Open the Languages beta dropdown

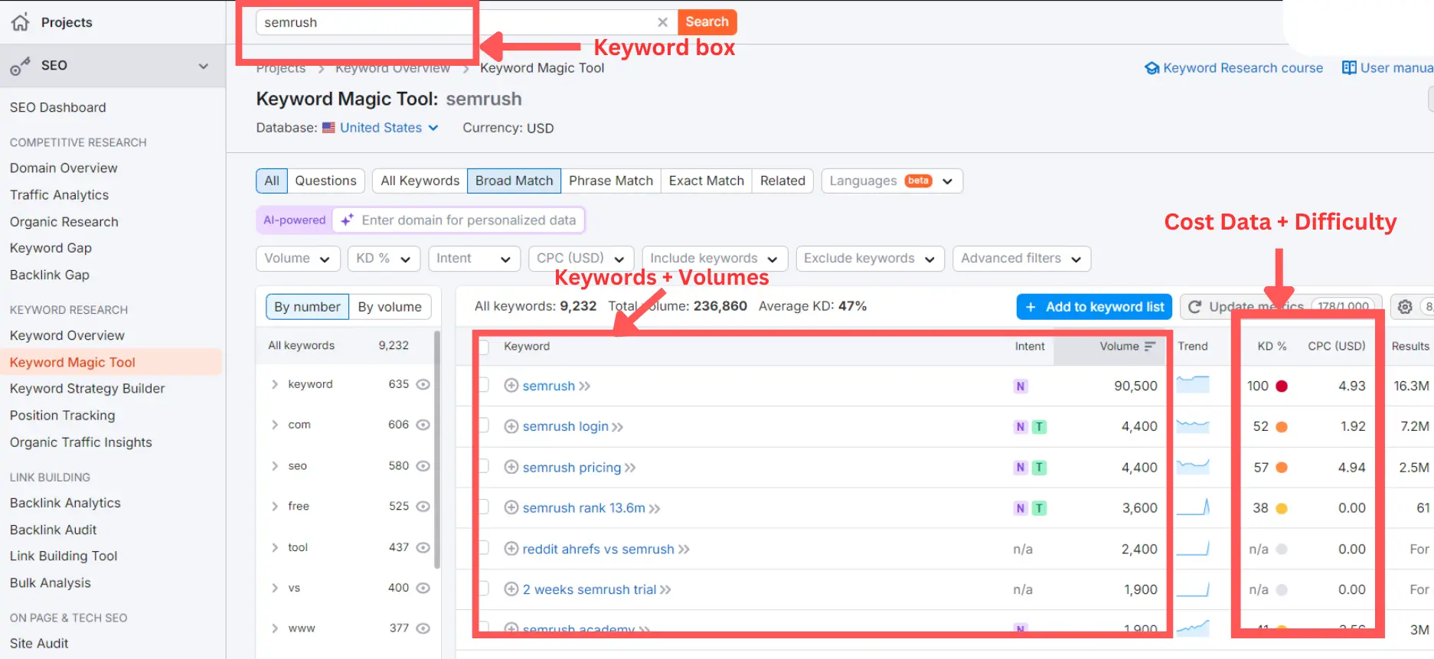pyautogui.click(x=892, y=181)
